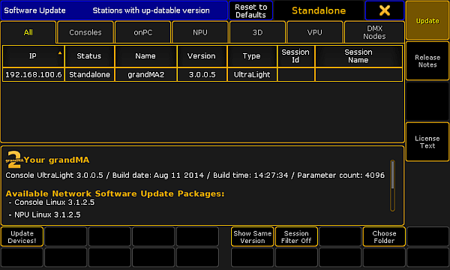
Task: Click the info panel scrollbar
Action: [392, 186]
